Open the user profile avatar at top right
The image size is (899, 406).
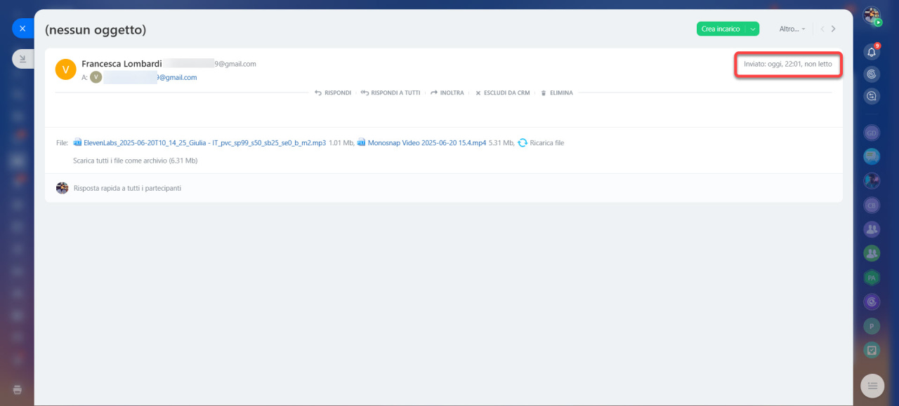click(x=872, y=15)
